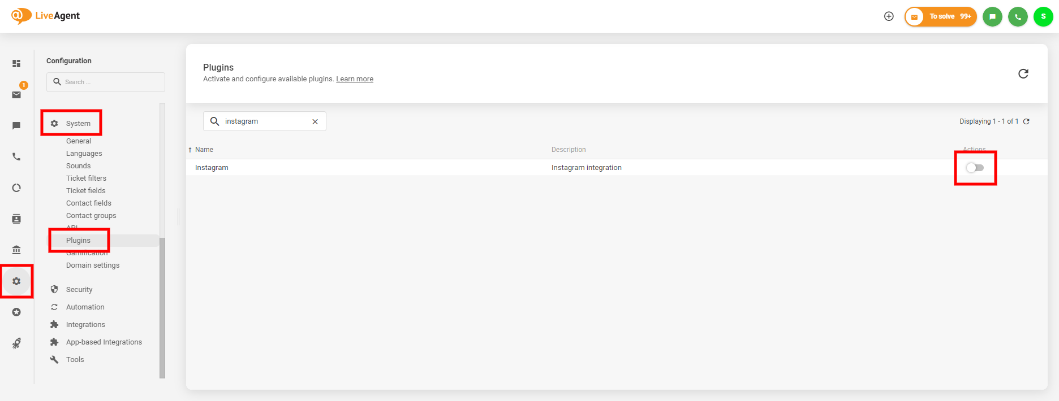Open the calls phone icon in sidebar
1059x401 pixels.
click(x=16, y=156)
